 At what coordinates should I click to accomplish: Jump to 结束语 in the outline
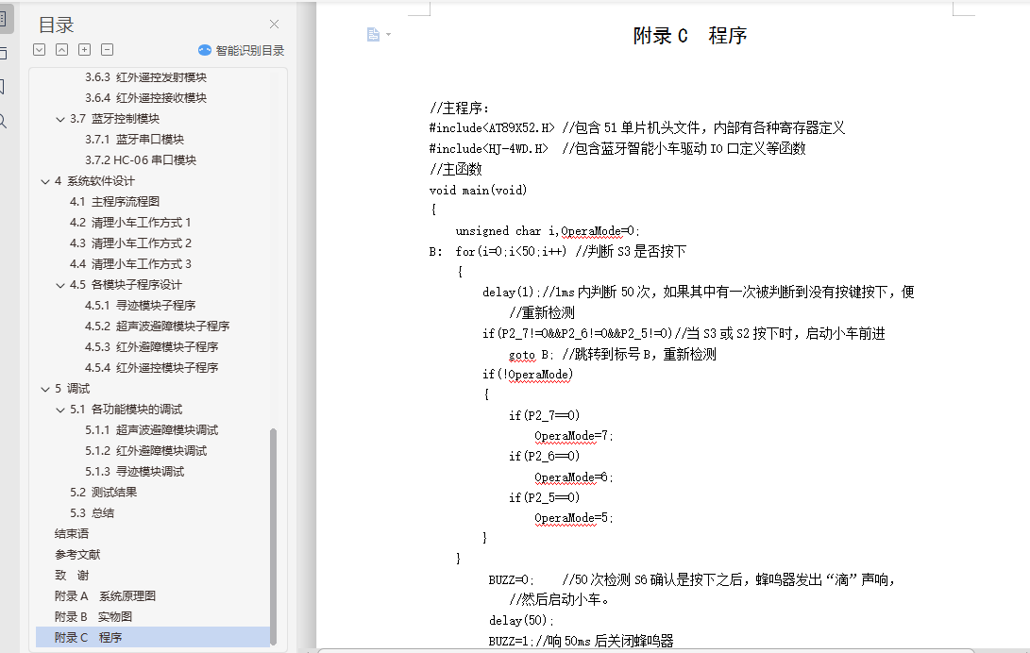coord(72,534)
